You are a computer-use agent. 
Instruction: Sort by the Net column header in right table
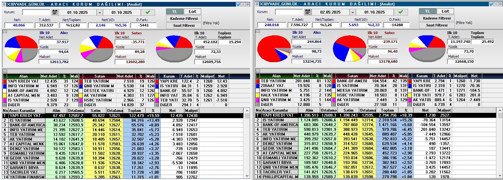point(425,110)
